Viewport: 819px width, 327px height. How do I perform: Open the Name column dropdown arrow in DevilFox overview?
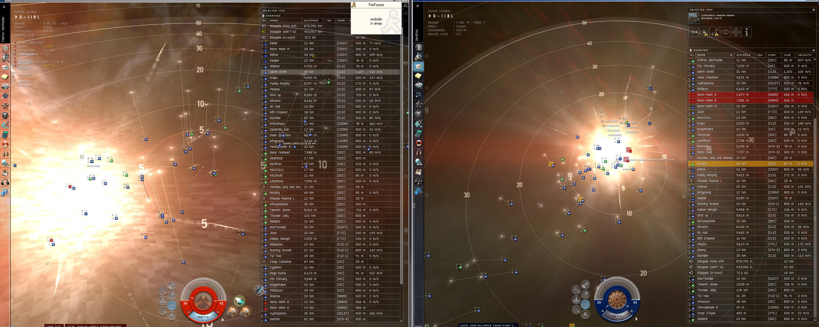pos(731,55)
